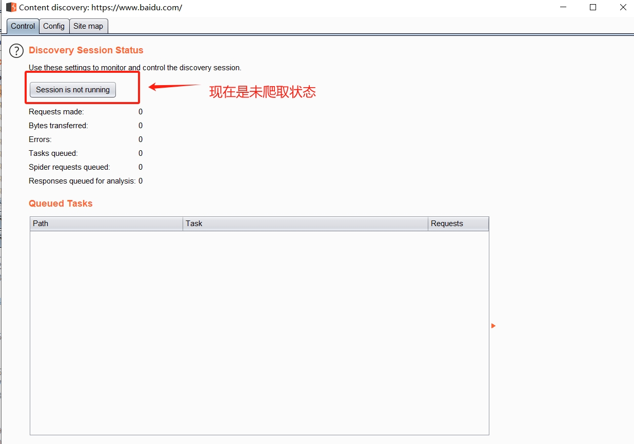Select the Tasks queued label
This screenshot has width=634, height=444.
coord(53,153)
